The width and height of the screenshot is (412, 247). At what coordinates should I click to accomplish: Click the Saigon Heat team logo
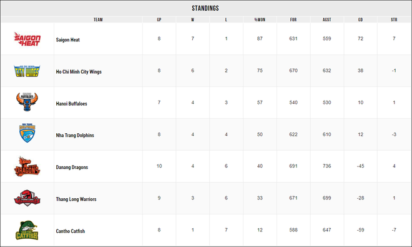tap(27, 39)
